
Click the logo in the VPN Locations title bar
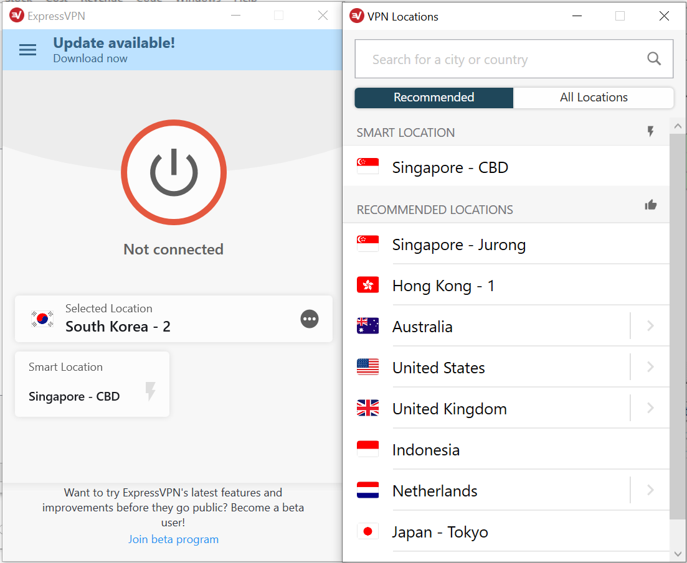click(x=357, y=16)
